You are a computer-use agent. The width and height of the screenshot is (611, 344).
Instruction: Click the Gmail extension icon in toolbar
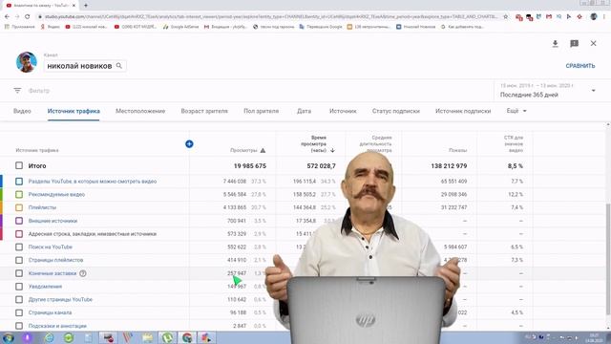tap(549, 17)
